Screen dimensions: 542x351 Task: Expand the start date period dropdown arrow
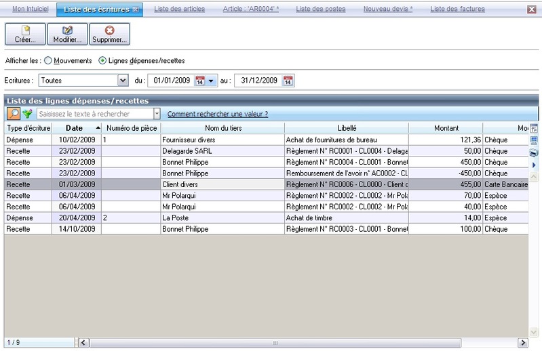(x=211, y=81)
